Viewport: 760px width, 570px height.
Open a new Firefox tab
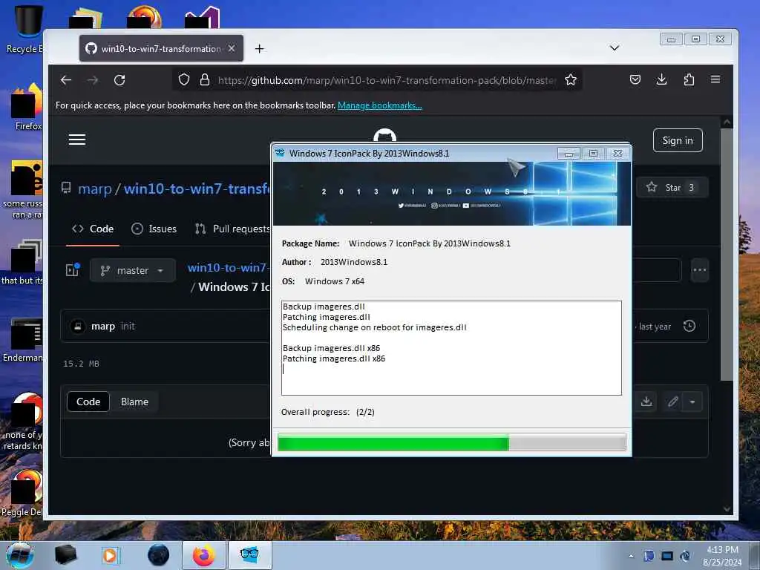coord(259,48)
